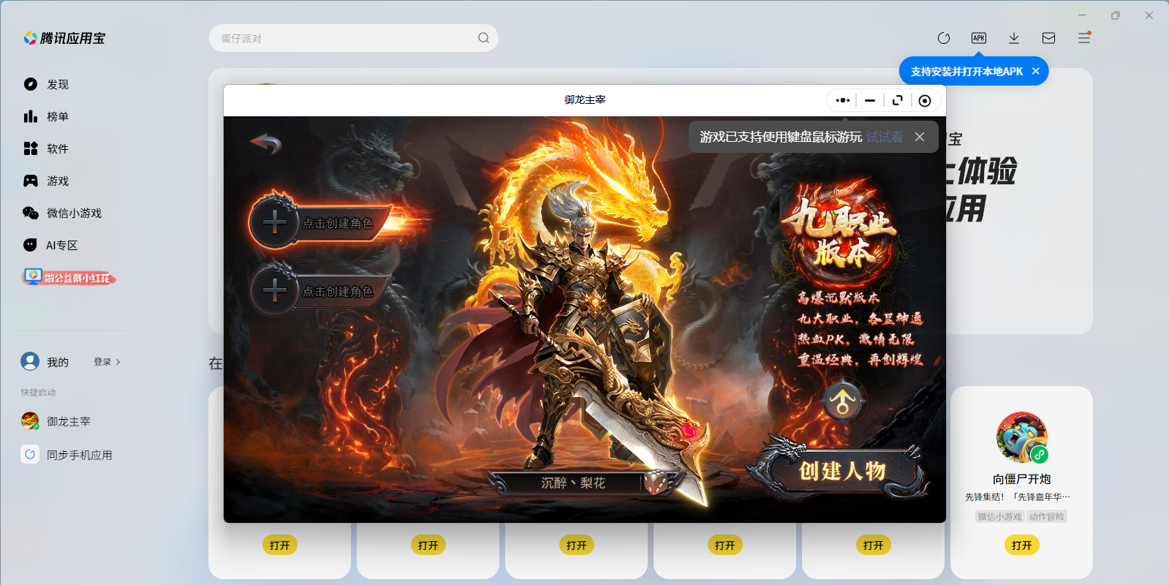Click the random name dice icon

pos(655,483)
